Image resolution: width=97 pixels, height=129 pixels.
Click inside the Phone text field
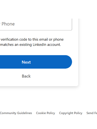(36, 25)
